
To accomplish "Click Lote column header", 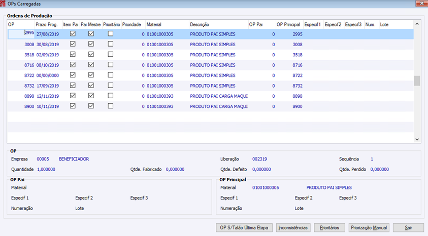I will pyautogui.click(x=396, y=24).
